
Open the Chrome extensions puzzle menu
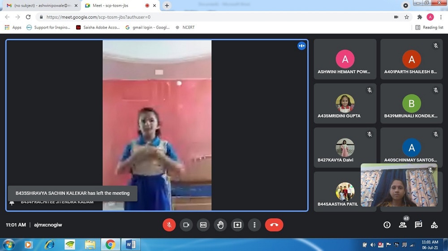click(x=420, y=17)
